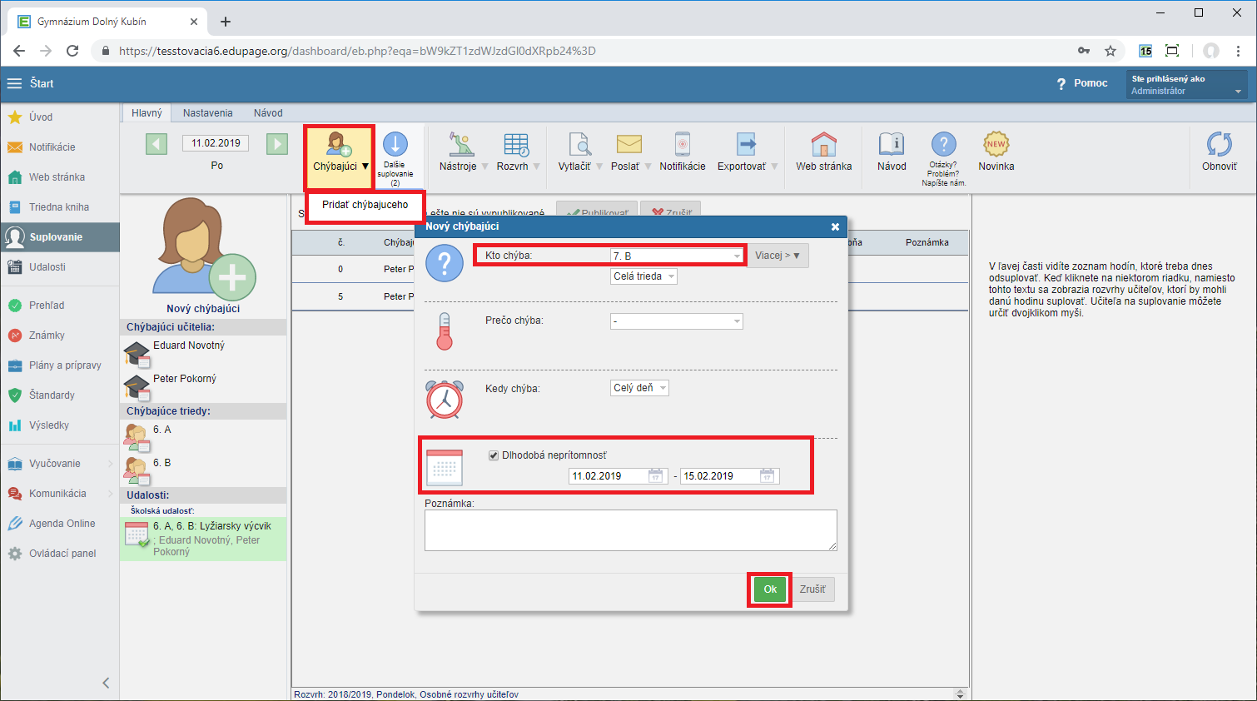
Task: Cancel dialog with Zrušiť button
Action: point(812,589)
